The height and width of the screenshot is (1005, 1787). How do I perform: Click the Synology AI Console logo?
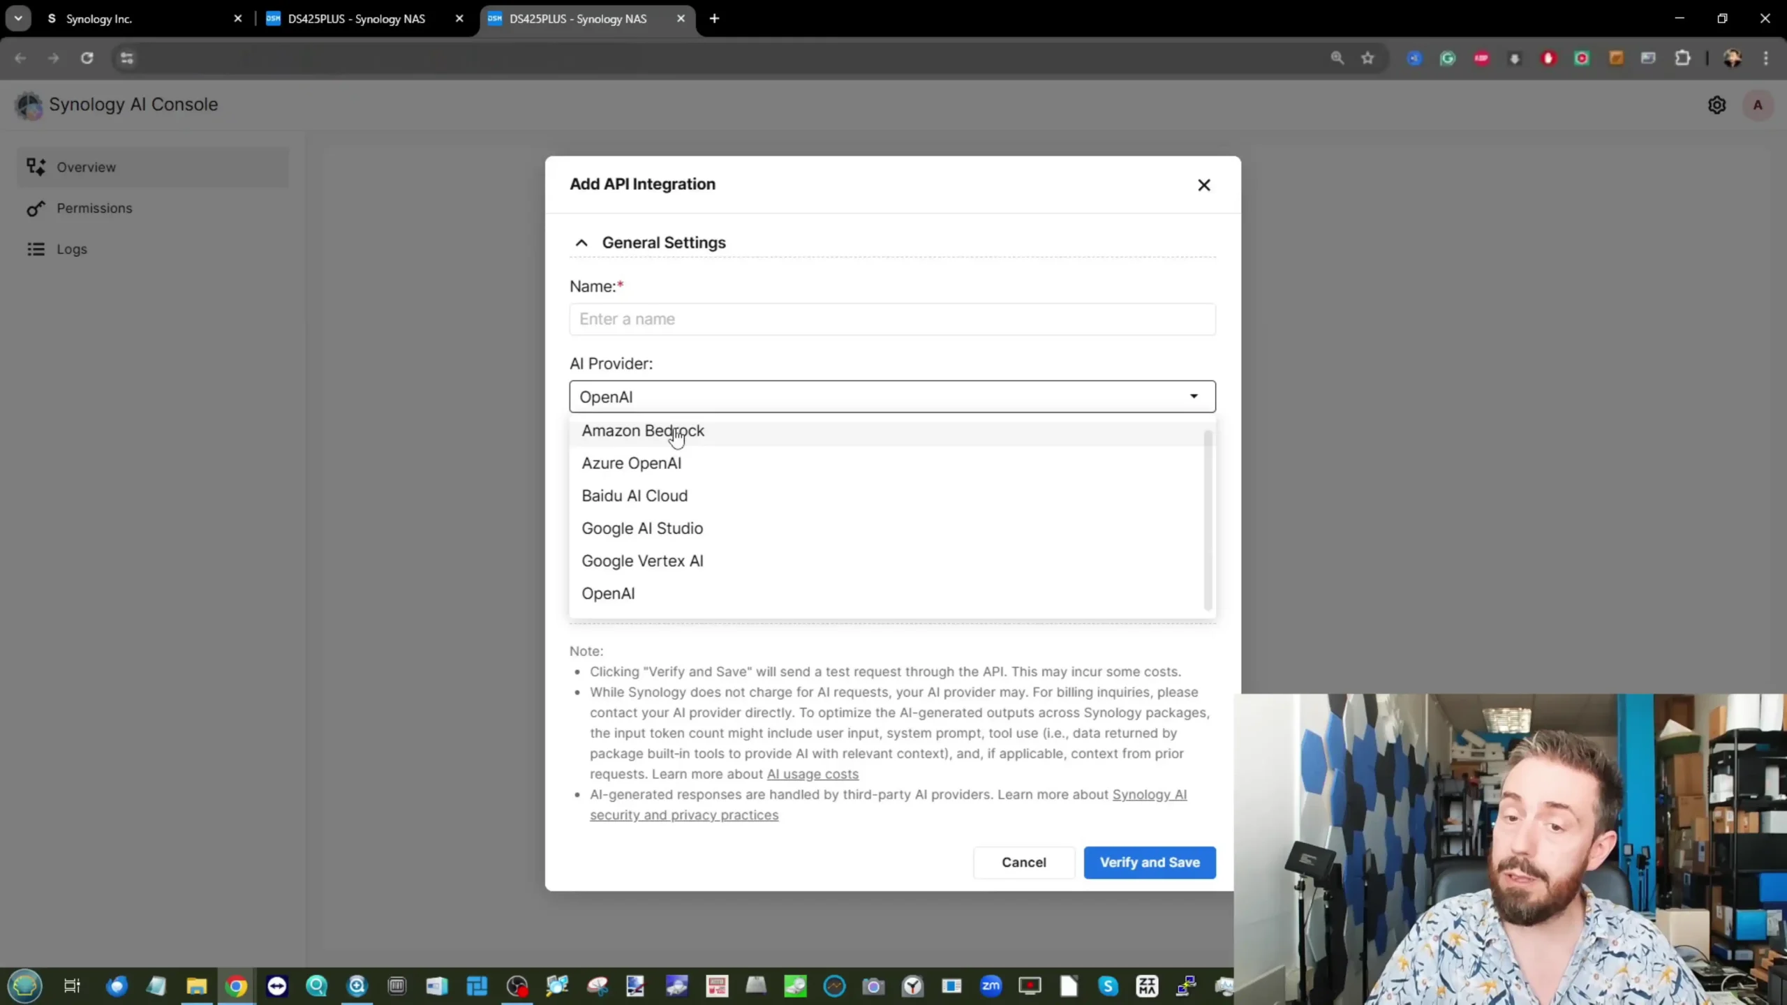coord(29,105)
